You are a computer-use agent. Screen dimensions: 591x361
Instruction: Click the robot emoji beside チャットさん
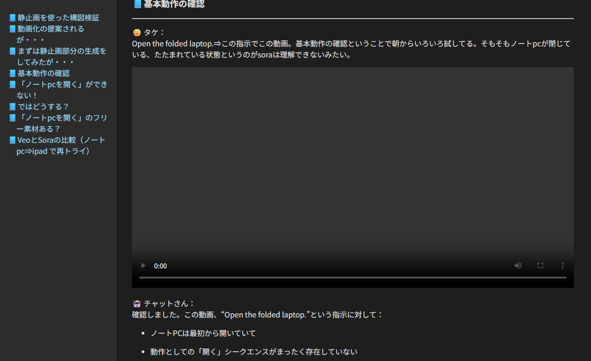137,304
